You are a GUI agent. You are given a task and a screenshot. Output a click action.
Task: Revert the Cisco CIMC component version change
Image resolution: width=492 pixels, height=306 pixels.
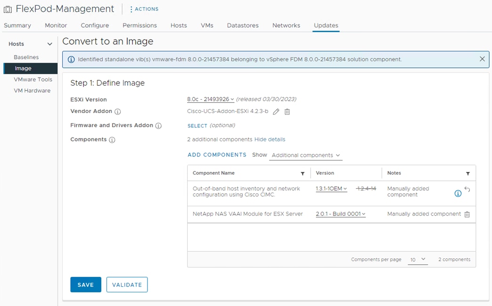click(467, 189)
